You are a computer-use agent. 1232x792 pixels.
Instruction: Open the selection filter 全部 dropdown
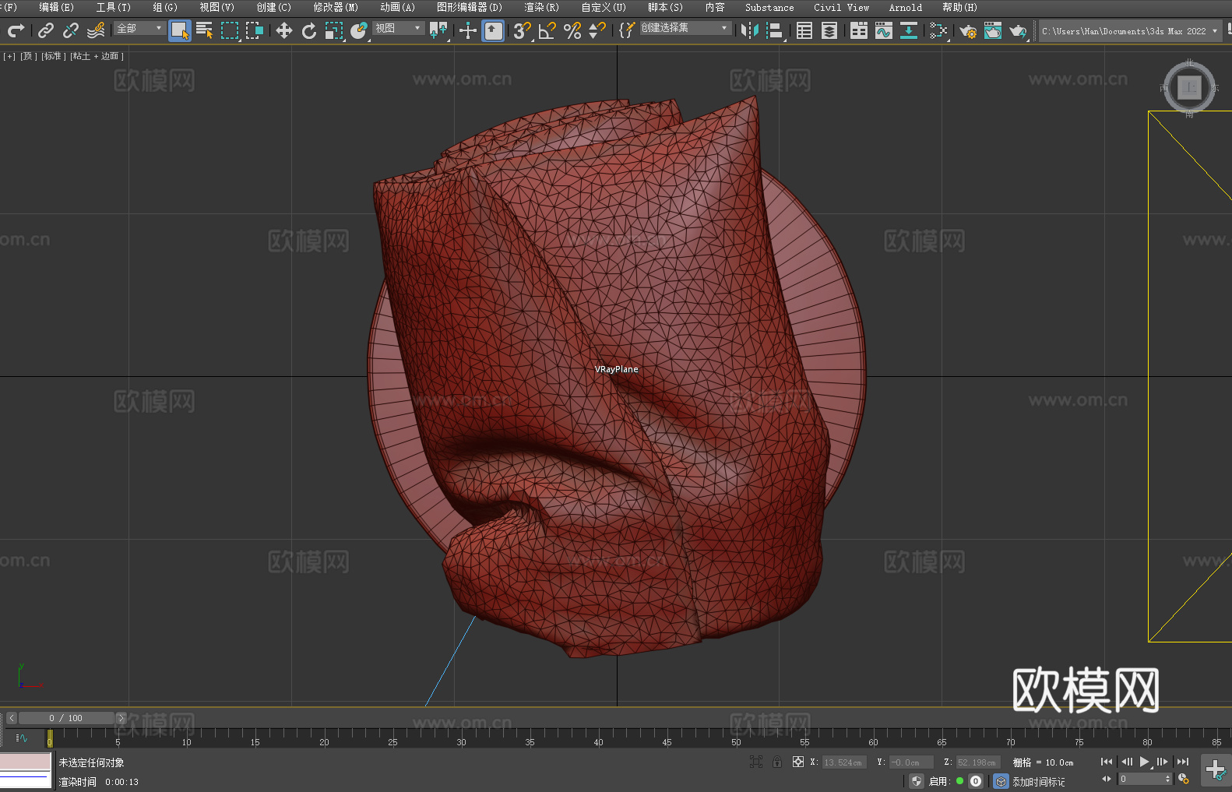tap(139, 28)
